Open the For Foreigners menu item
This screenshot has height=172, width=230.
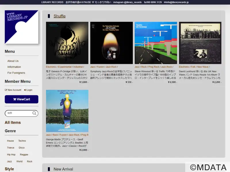pos(16,73)
